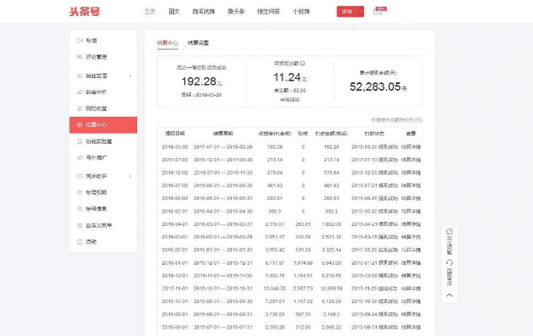
Task: Click the 账号权限 sidebar icon
Action: (x=79, y=192)
